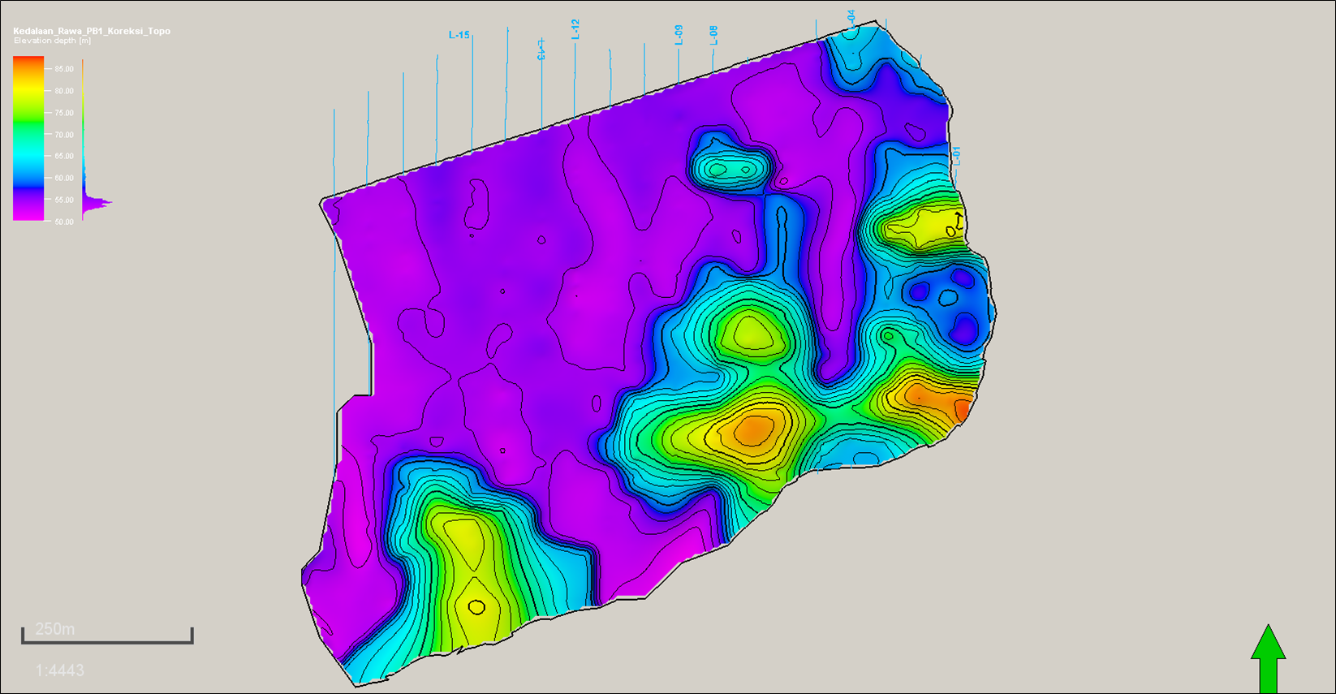Click the 1:4443 map scale ratio
1336x694 pixels.
(x=59, y=670)
